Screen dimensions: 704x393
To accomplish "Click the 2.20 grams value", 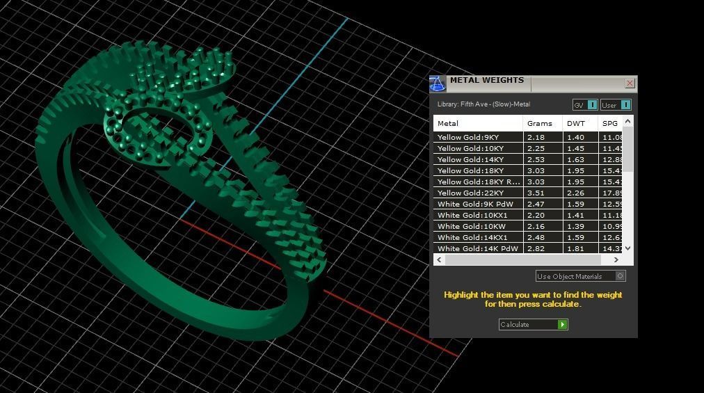I will (536, 215).
